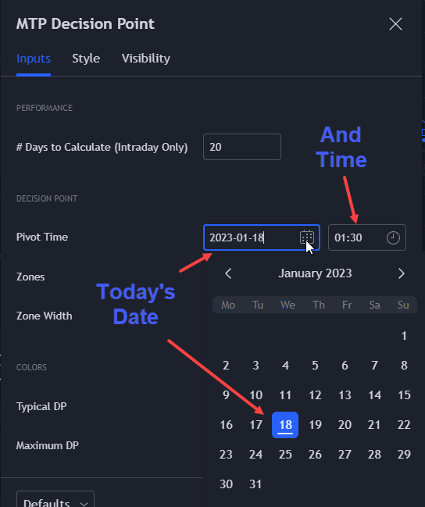Go to previous month in calendar
The width and height of the screenshot is (425, 507).
click(228, 273)
